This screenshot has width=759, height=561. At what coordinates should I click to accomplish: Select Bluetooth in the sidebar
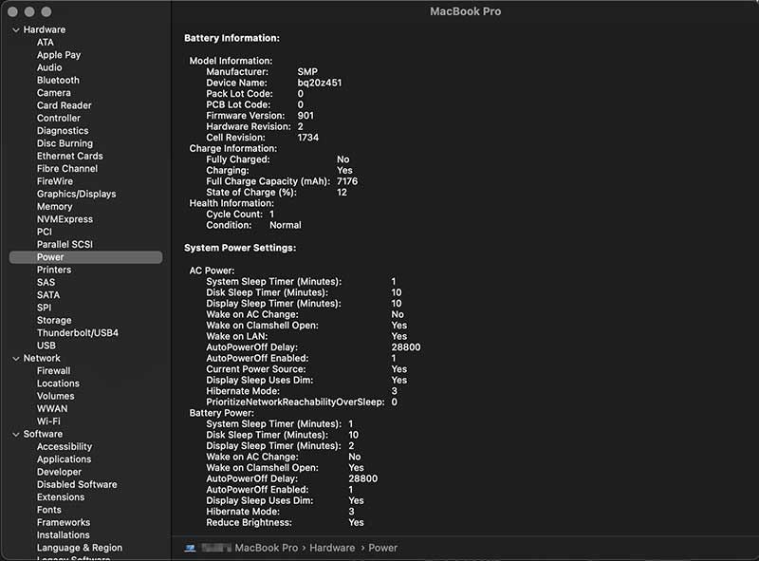(58, 81)
